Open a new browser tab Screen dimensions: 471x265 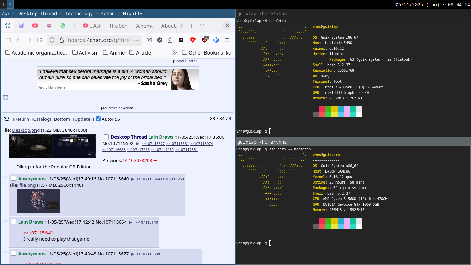pyautogui.click(x=192, y=26)
